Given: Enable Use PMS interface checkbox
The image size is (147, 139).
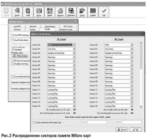Looking at the screenshot, I should (13, 35).
